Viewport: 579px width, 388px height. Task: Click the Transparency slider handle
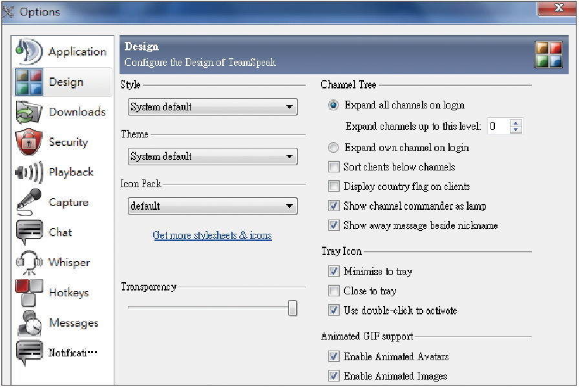[x=293, y=309]
